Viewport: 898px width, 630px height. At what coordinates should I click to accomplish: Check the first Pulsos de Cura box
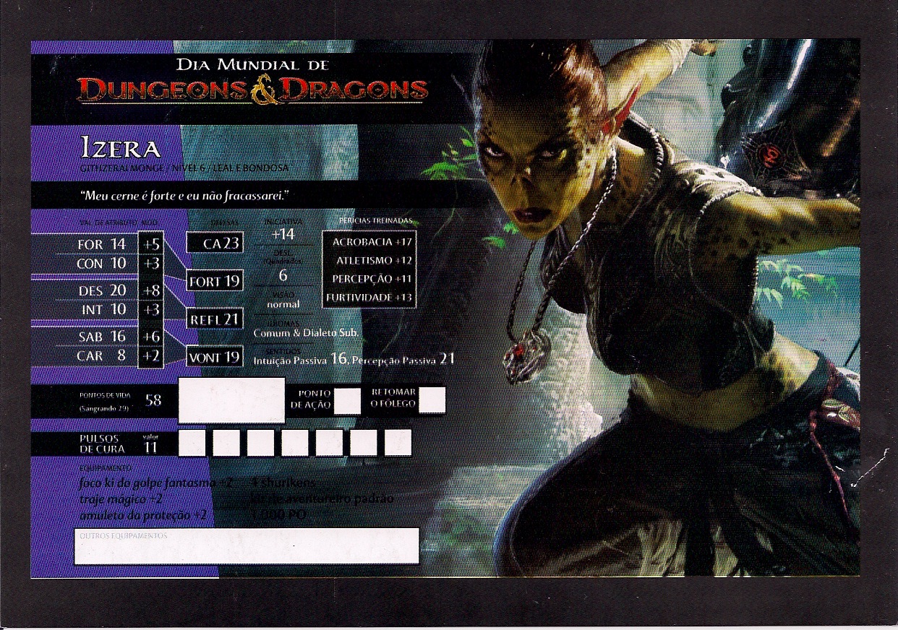[x=192, y=443]
